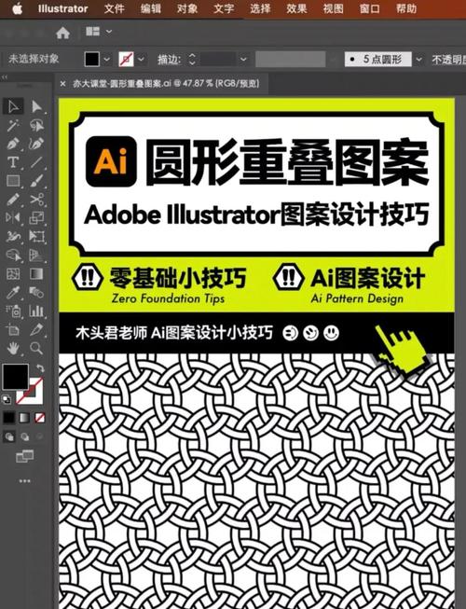This screenshot has width=466, height=609.
Task: Click the 不透明度 opacity label
Action: point(449,60)
